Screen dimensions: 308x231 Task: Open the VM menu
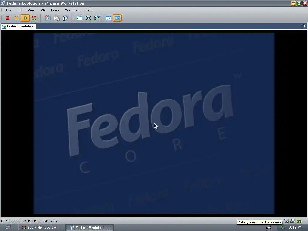click(x=43, y=10)
